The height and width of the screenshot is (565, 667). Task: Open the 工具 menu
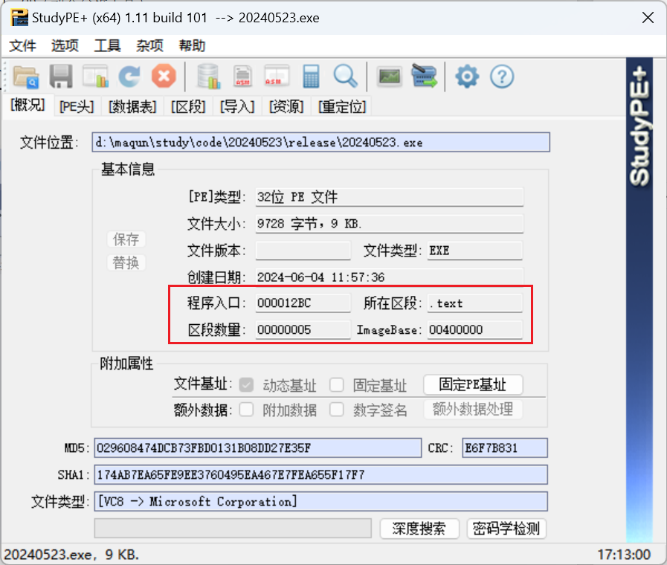[x=107, y=45]
